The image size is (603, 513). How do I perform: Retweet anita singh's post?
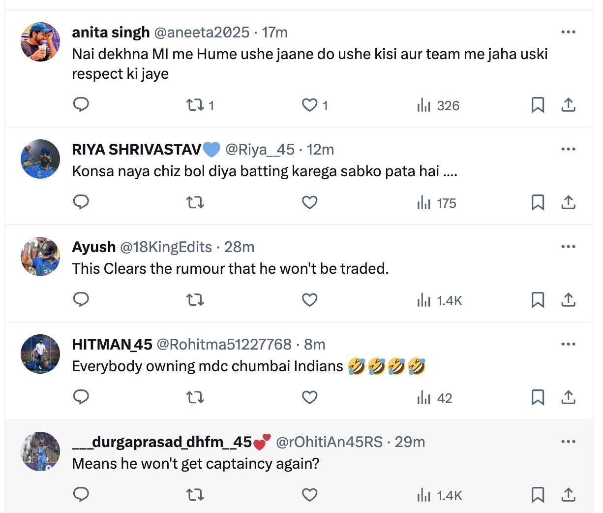click(195, 105)
